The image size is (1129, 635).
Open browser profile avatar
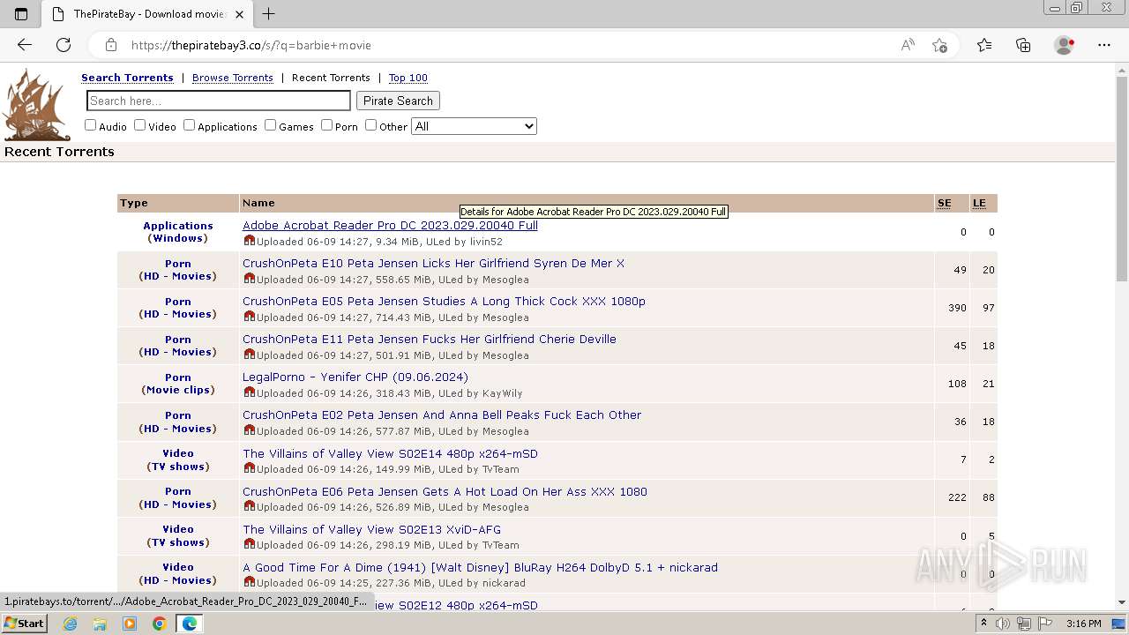click(1065, 45)
